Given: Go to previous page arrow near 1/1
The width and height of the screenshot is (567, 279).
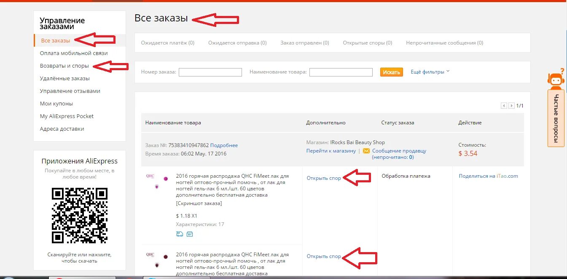Looking at the screenshot, I should pyautogui.click(x=504, y=106).
